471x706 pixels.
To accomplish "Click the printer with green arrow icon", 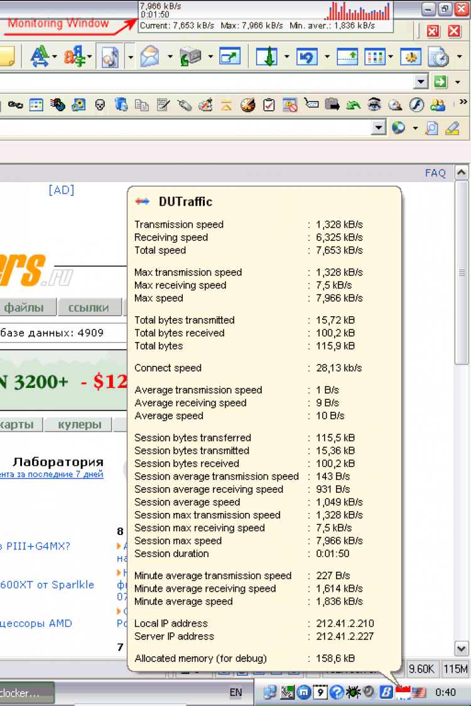I will pos(190,57).
